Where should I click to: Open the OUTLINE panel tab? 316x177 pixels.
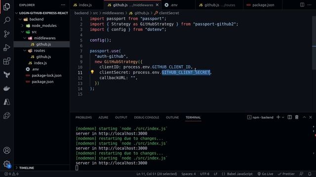[172, 118]
